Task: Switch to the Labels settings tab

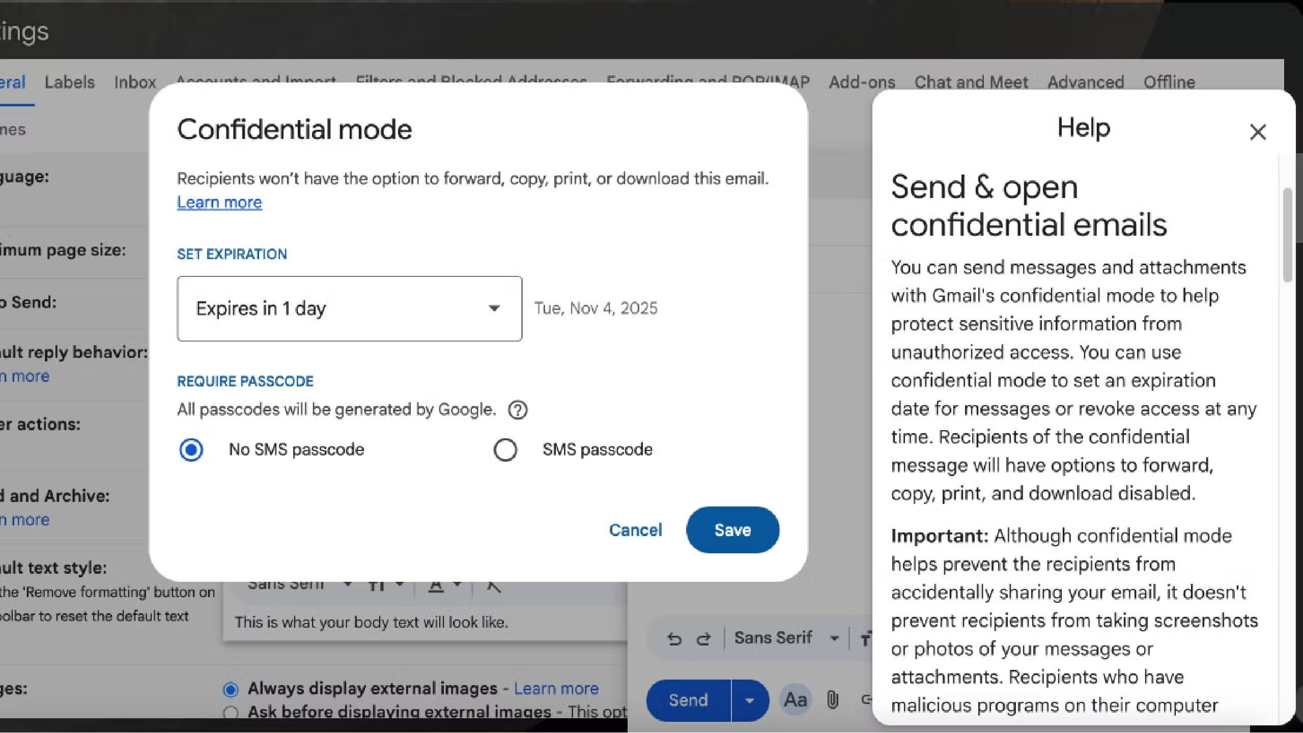Action: (x=70, y=82)
